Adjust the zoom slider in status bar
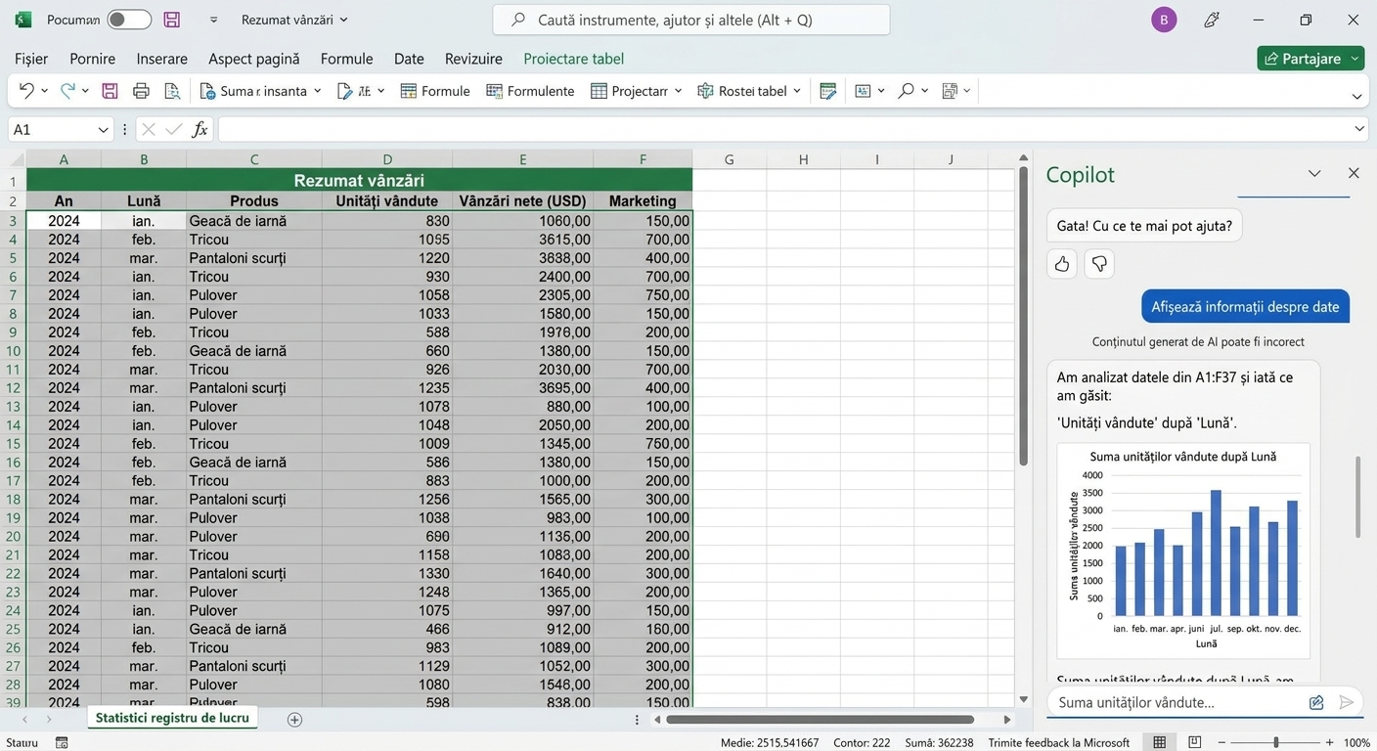The height and width of the screenshot is (751, 1377). 1275,743
